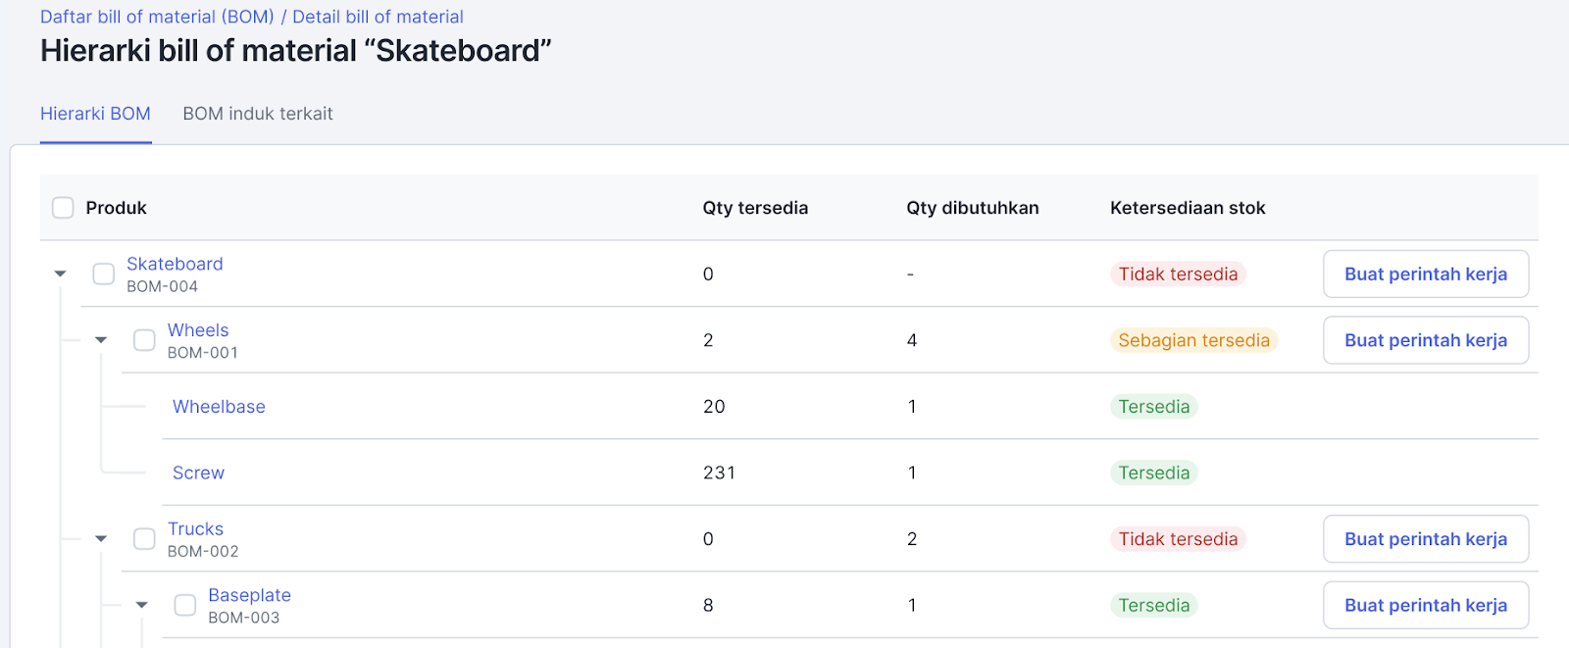Click Buat perintah kerja for Skateboard
Screen dimensions: 1569x648
click(1425, 274)
